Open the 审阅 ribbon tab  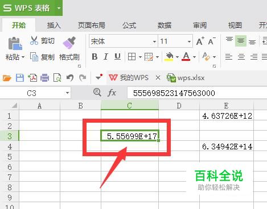coord(200,25)
